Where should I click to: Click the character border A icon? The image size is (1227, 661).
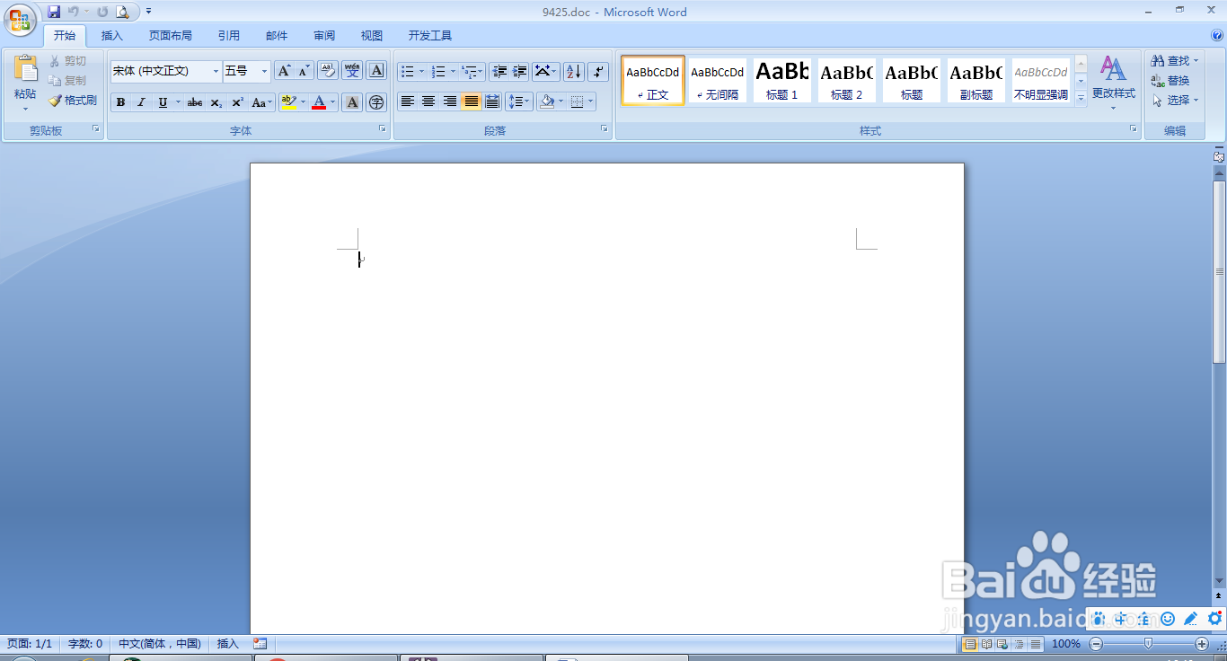pos(376,71)
